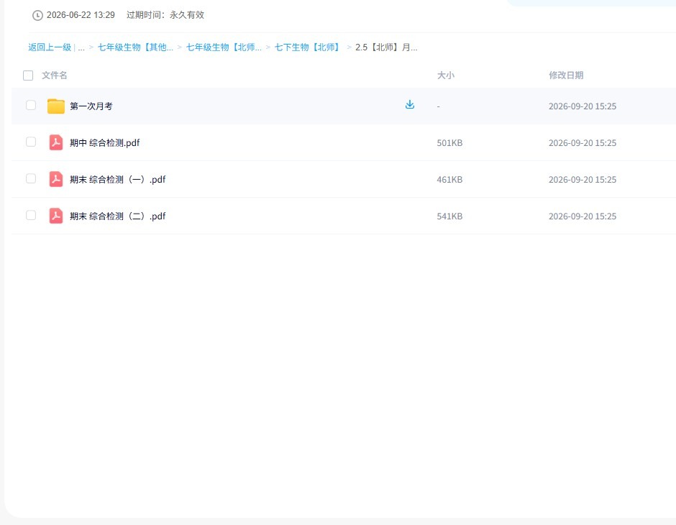Click the 大小 column header

446,76
